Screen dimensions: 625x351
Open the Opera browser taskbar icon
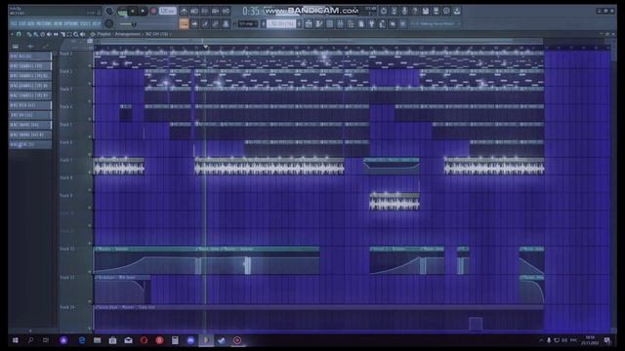click(x=144, y=340)
